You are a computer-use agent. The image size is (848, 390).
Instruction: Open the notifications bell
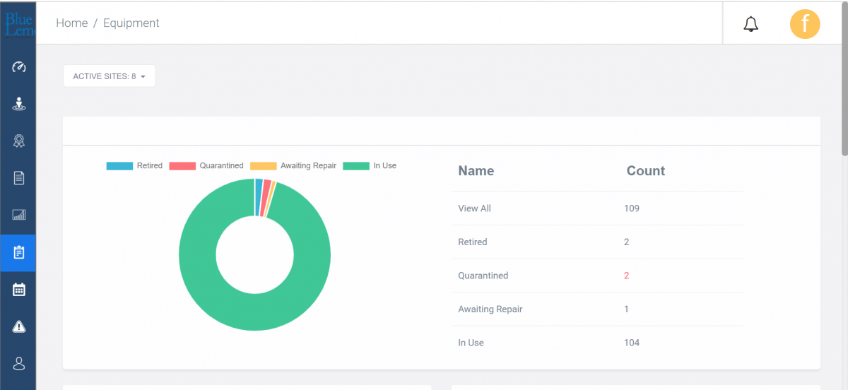point(750,24)
